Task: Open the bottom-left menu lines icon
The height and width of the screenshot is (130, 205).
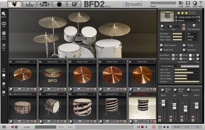Action: coord(4,127)
